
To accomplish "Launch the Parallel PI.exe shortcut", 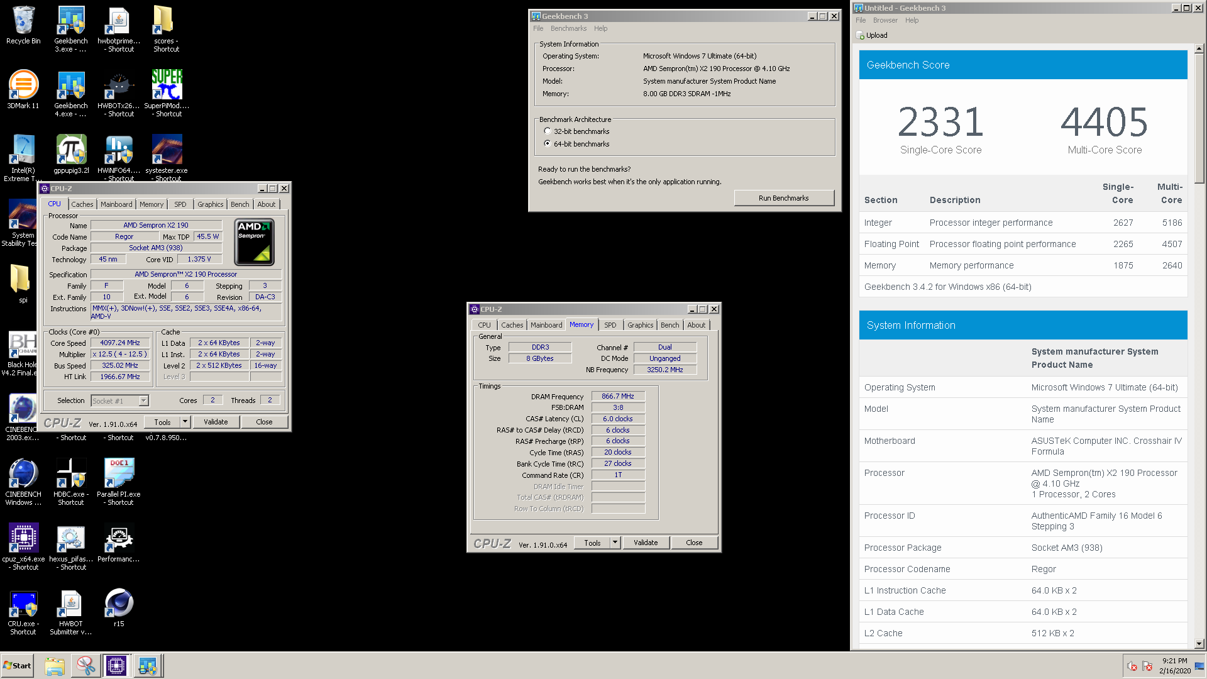I will click(119, 482).
